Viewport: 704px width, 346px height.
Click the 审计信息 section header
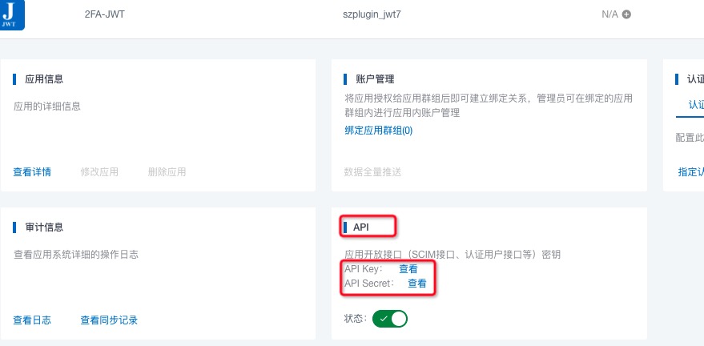point(44,227)
